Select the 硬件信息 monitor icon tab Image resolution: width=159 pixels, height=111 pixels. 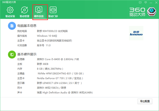(39, 12)
